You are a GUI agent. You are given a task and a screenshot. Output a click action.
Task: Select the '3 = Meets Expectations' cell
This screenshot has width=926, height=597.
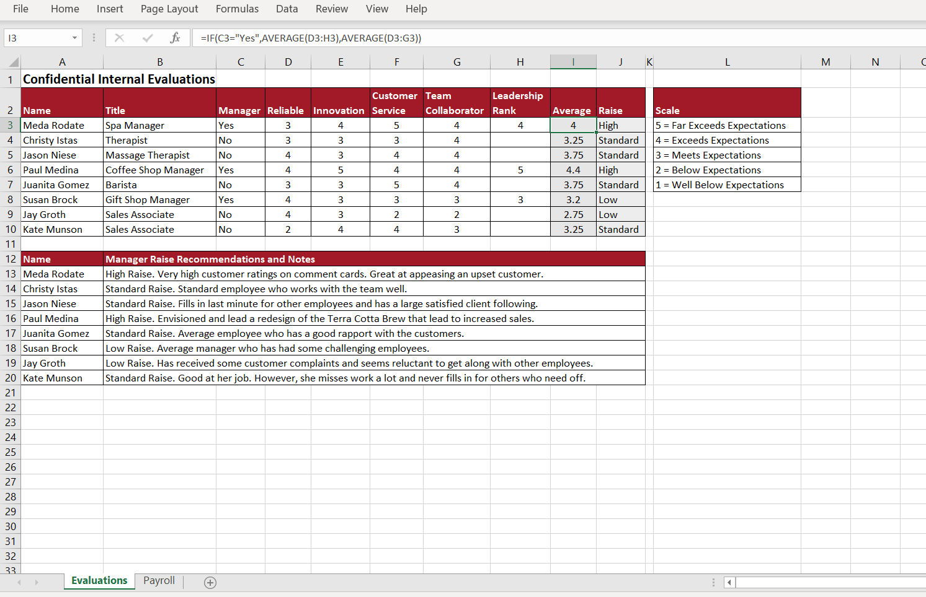point(727,155)
